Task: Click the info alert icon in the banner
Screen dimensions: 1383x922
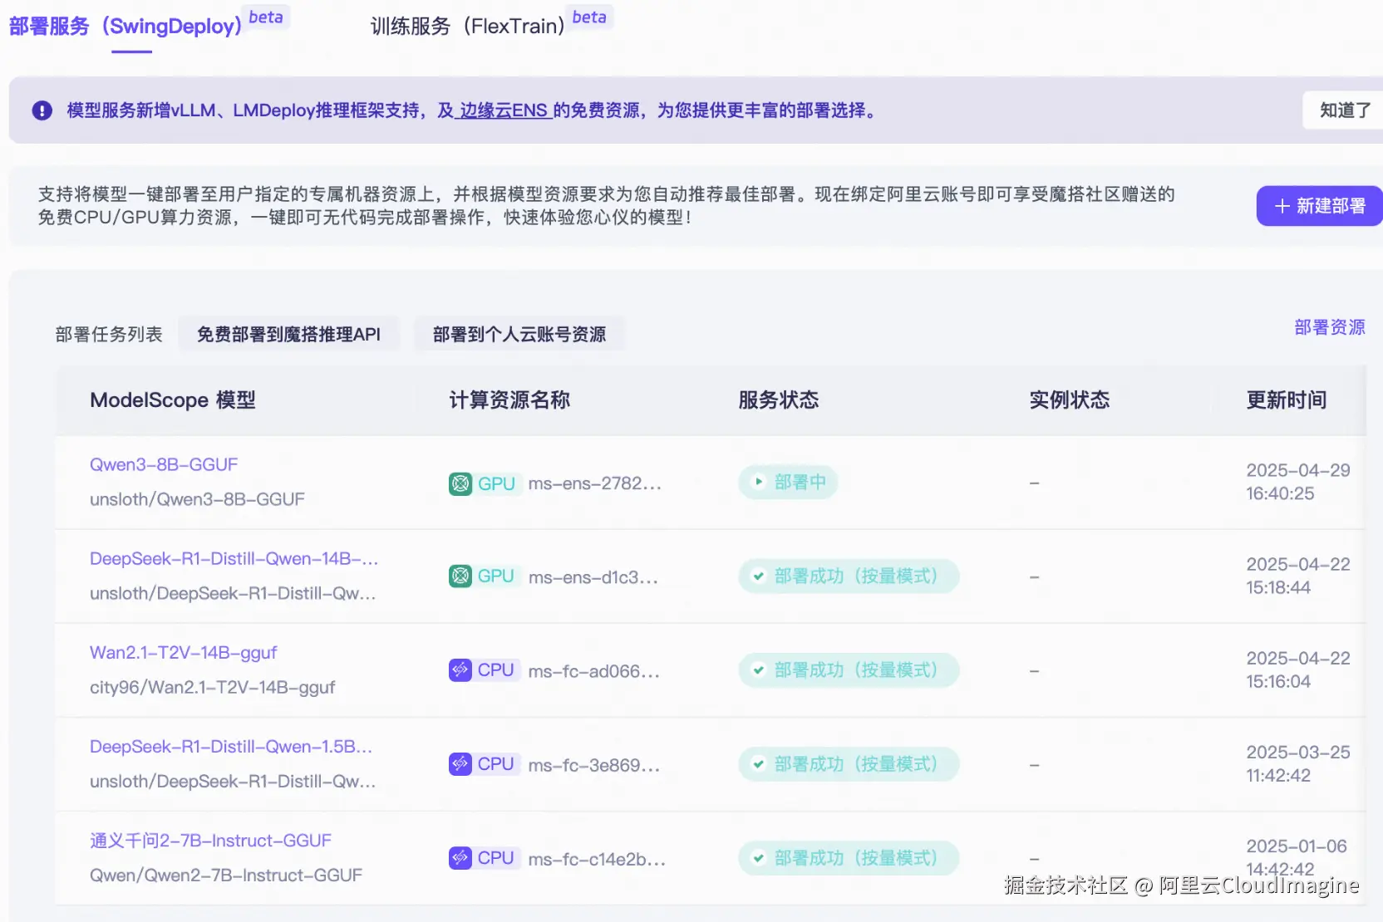Action: click(42, 110)
